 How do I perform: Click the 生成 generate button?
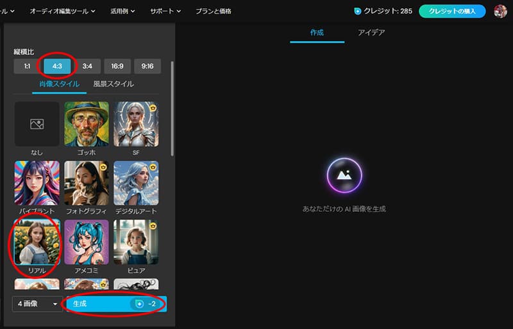(117, 304)
